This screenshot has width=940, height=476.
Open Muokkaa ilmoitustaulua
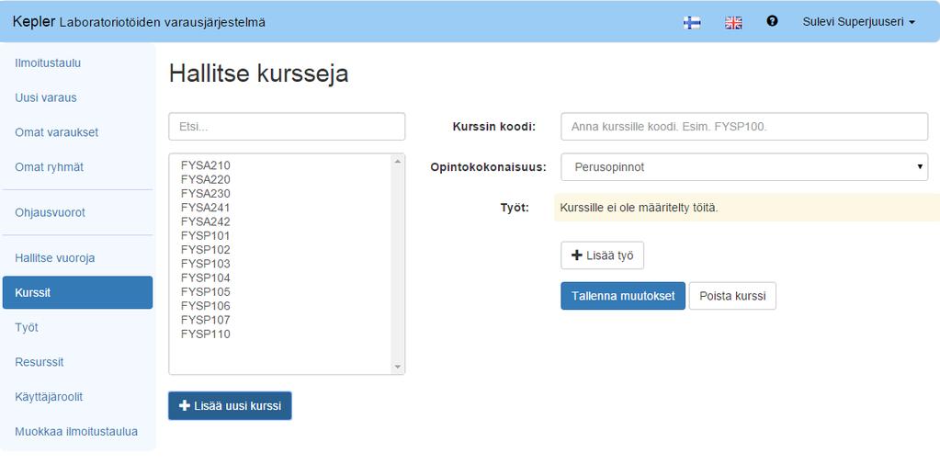(77, 432)
